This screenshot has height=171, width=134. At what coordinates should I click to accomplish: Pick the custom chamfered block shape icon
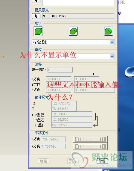tap(109, 31)
